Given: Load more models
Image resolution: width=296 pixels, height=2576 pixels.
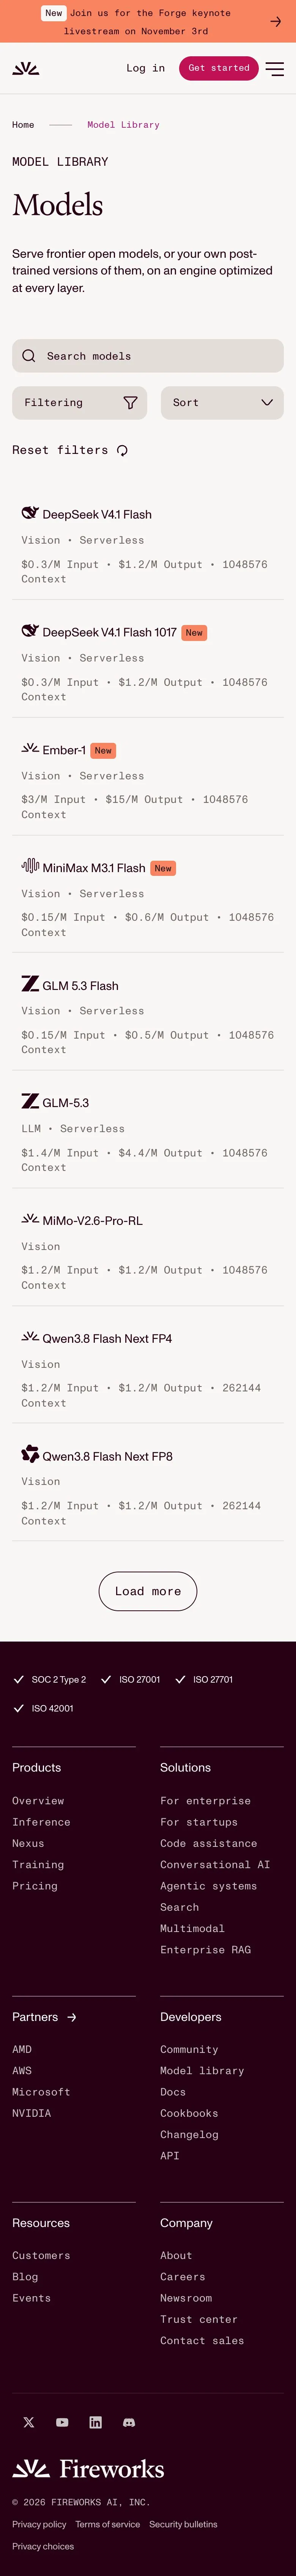Looking at the screenshot, I should point(148,1591).
